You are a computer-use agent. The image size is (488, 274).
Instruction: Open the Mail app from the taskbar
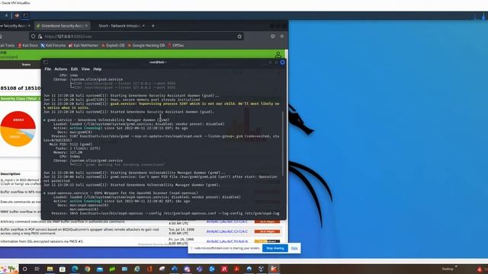click(100, 269)
